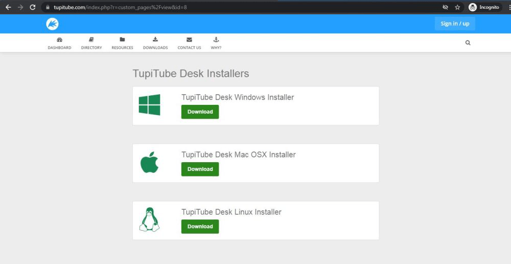Download the Linux installer
The width and height of the screenshot is (511, 264).
pos(200,227)
